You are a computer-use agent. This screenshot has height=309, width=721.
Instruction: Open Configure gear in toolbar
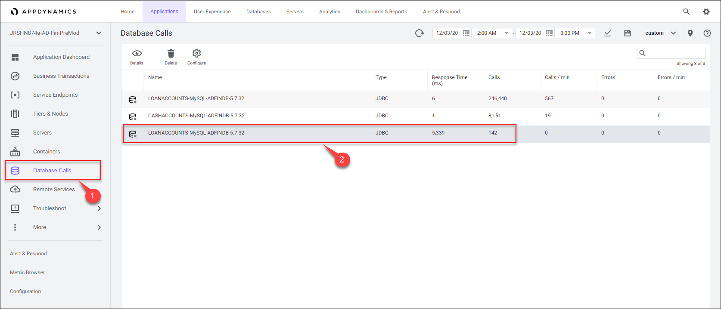(196, 54)
